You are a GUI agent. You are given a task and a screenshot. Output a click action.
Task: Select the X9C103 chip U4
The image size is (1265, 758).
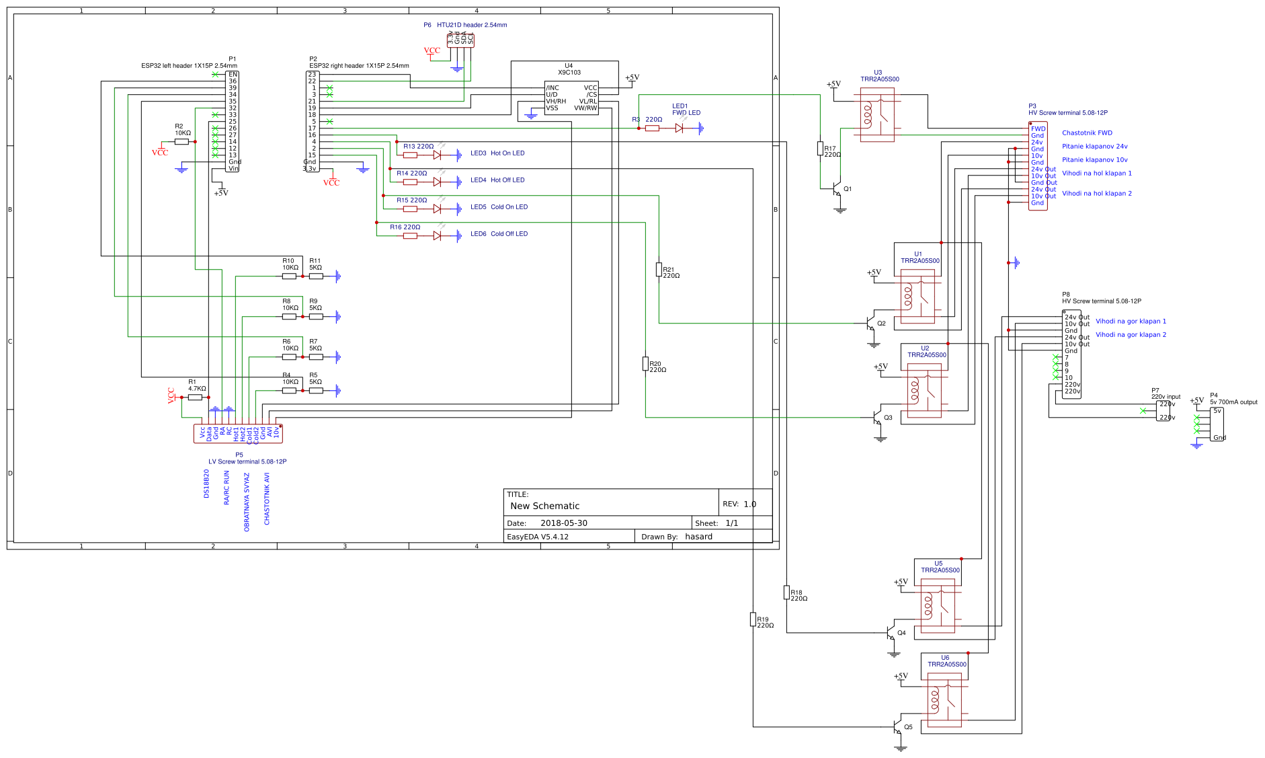click(571, 98)
